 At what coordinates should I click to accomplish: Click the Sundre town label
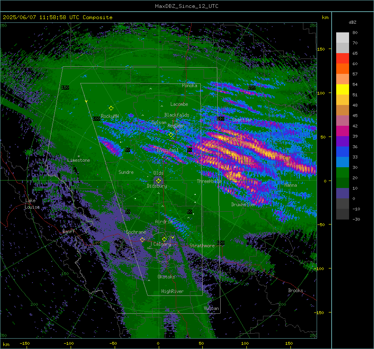(126, 172)
